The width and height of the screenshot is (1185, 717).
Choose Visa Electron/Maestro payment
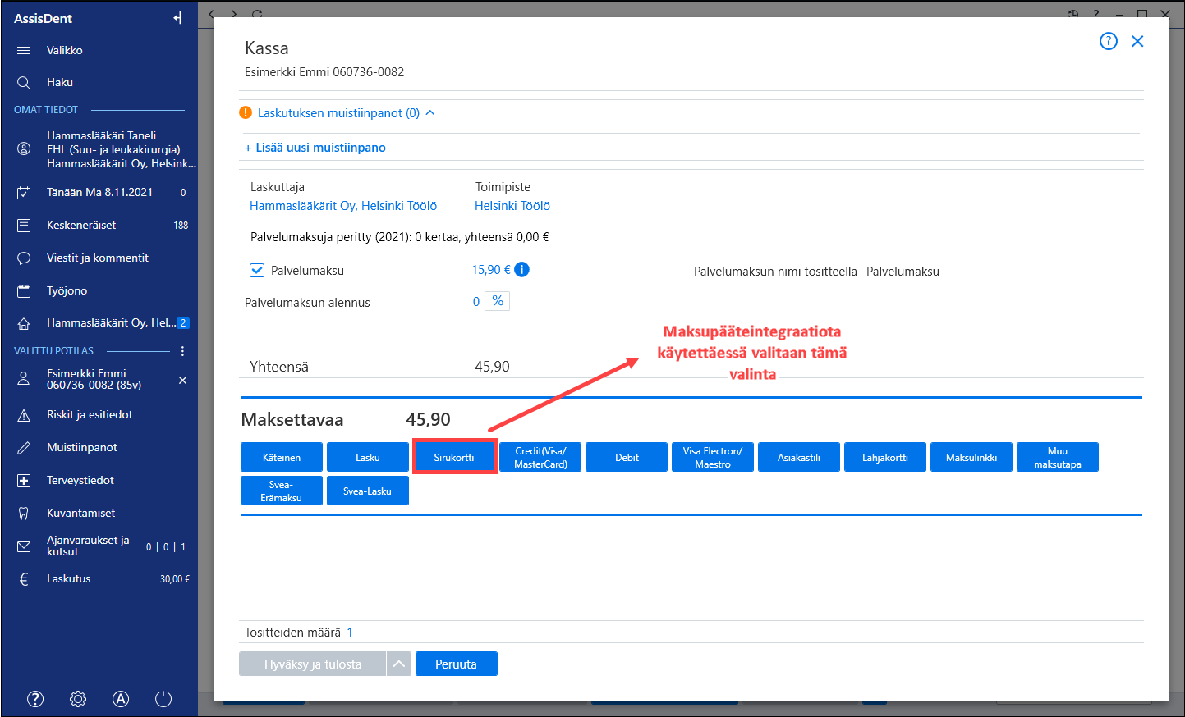point(713,457)
